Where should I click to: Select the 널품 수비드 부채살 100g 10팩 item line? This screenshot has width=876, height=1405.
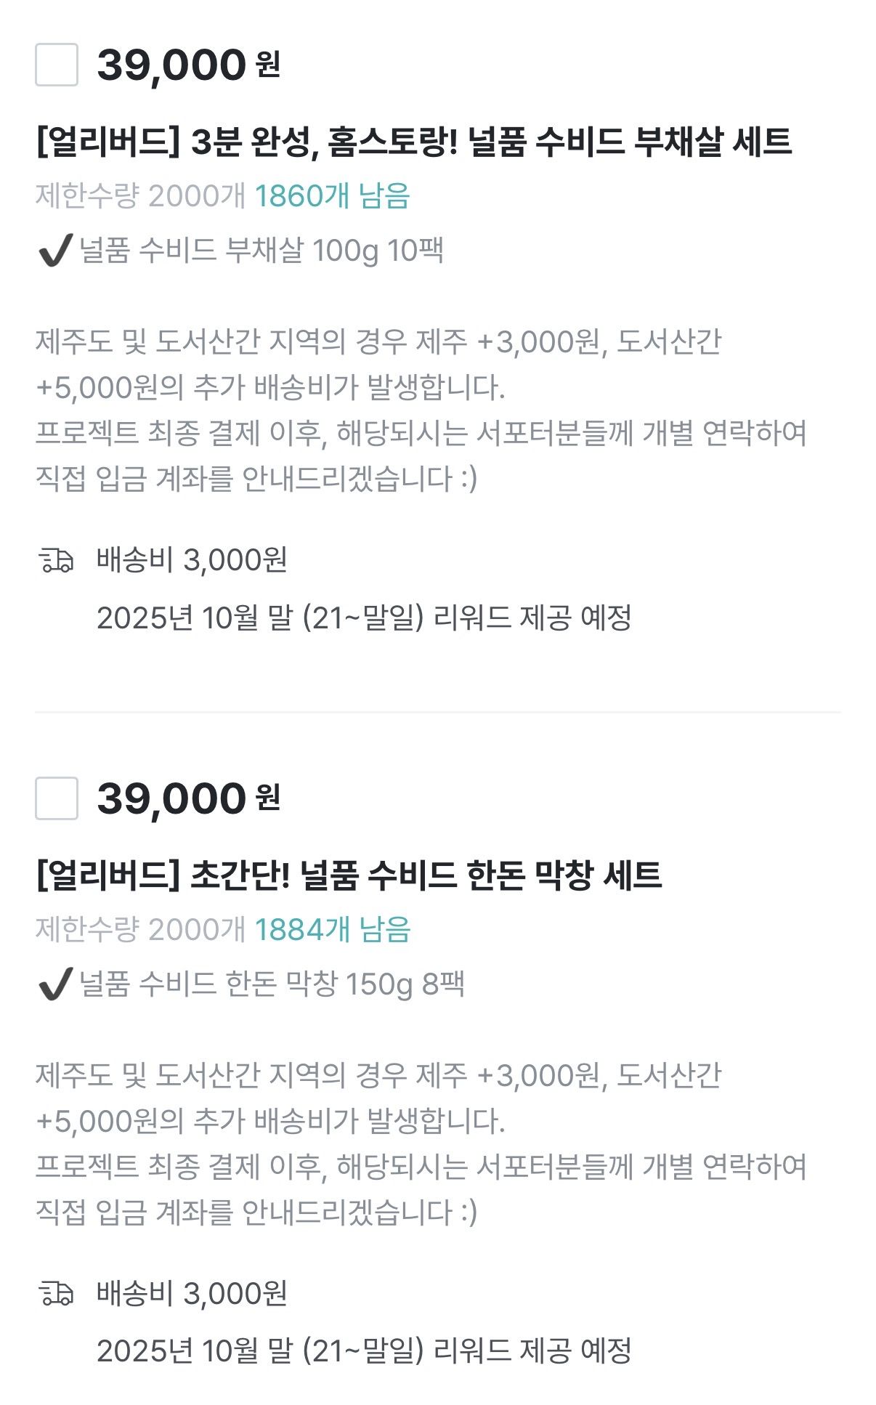(x=261, y=251)
